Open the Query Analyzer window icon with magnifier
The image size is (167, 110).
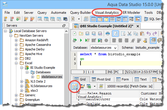[x=40, y=19]
